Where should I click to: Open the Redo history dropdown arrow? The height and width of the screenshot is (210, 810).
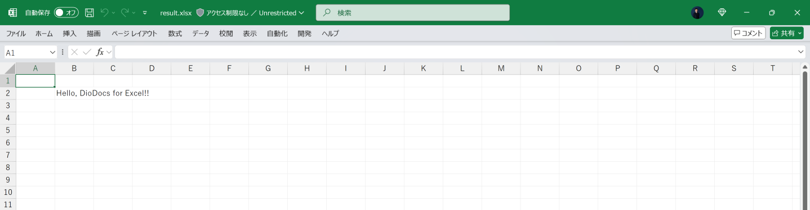point(134,12)
